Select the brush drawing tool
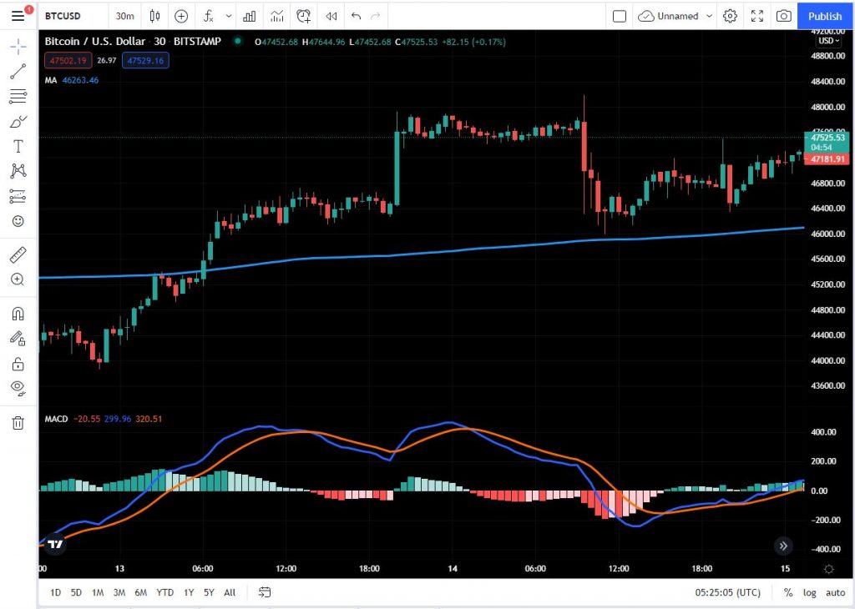 tap(18, 122)
